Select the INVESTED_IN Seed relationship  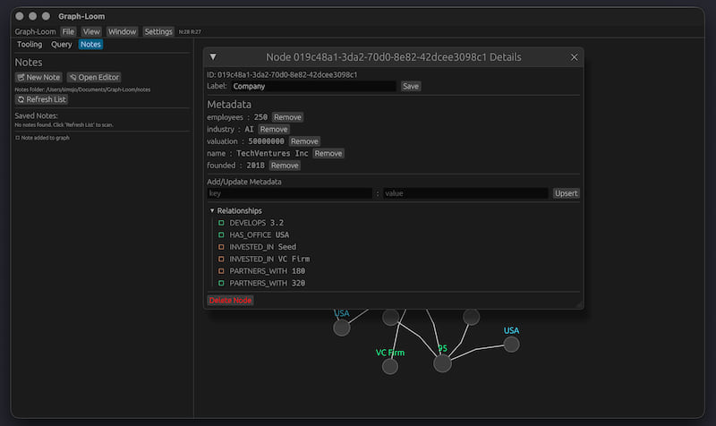pos(262,247)
